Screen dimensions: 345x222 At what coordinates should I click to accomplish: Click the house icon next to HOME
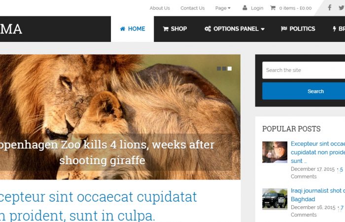(123, 29)
